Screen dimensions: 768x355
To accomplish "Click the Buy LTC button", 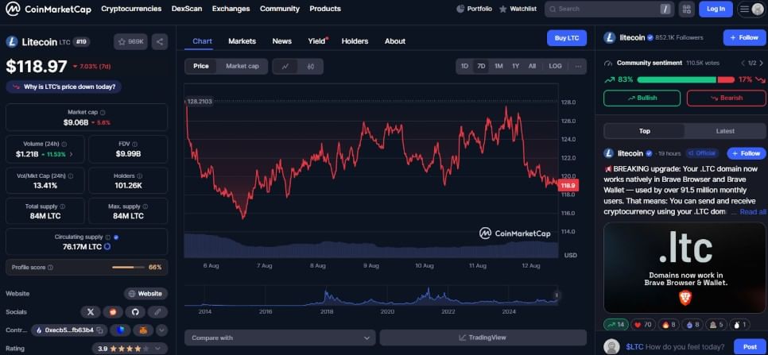I will (x=567, y=38).
